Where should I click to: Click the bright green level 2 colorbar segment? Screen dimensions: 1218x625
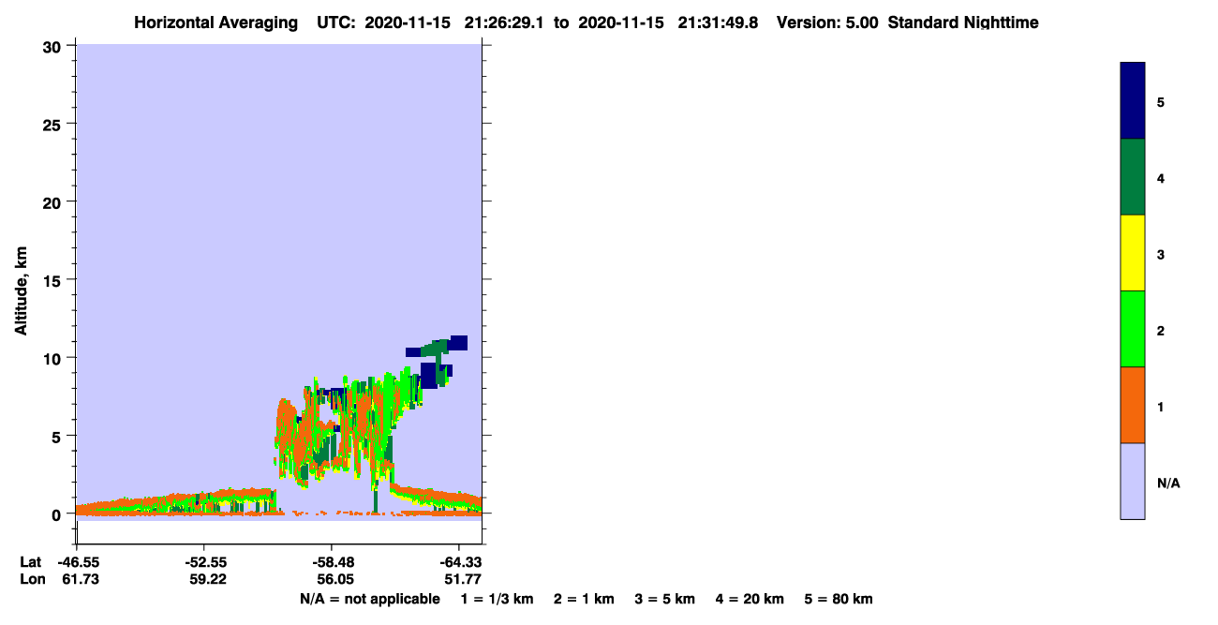click(x=1133, y=329)
